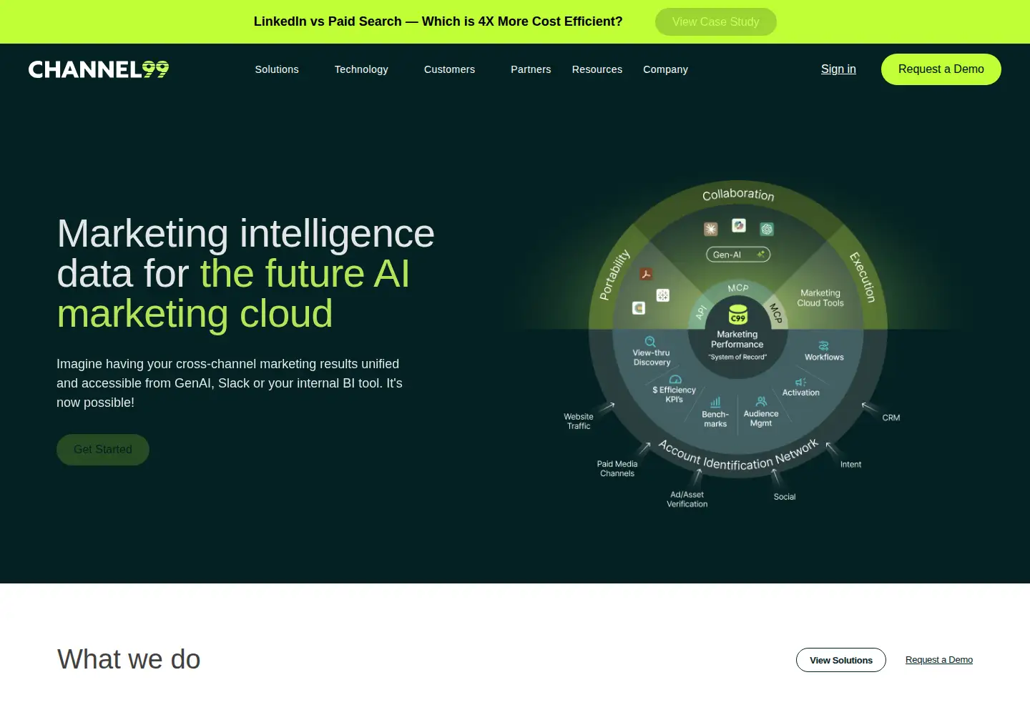Click the Tableau icon under Portability

click(663, 295)
